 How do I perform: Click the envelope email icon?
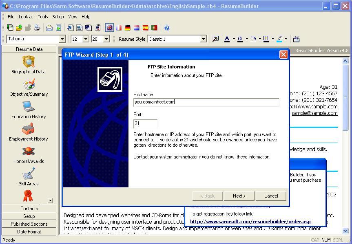point(49,28)
